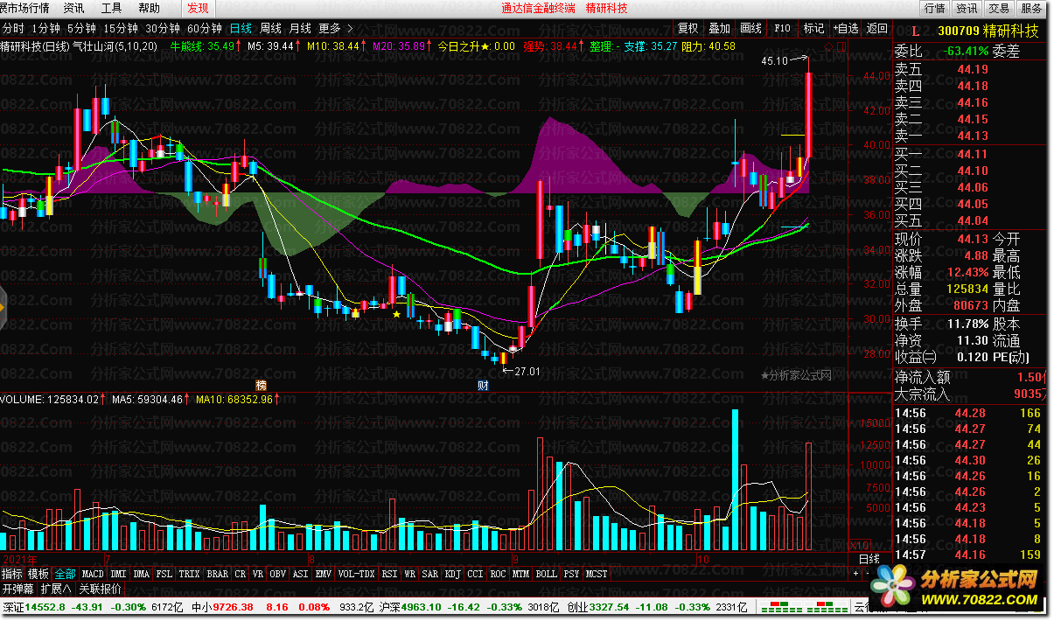The height and width of the screenshot is (621, 1054).
Task: Click the 榜 marker icon under the chart
Action: (261, 385)
